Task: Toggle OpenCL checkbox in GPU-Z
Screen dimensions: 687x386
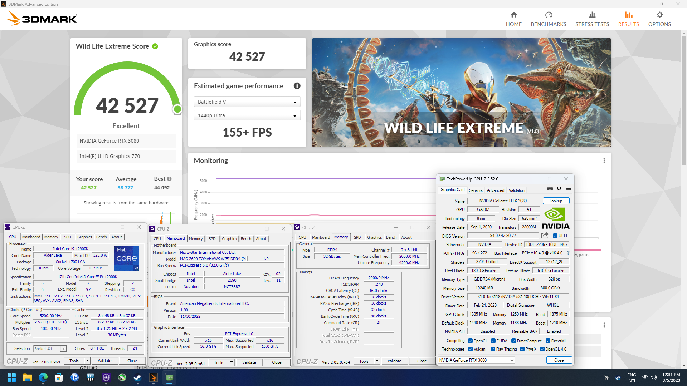Action: pos(471,341)
